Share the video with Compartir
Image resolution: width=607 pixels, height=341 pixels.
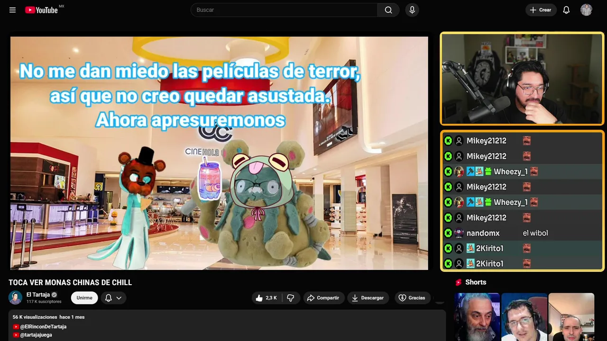click(323, 298)
